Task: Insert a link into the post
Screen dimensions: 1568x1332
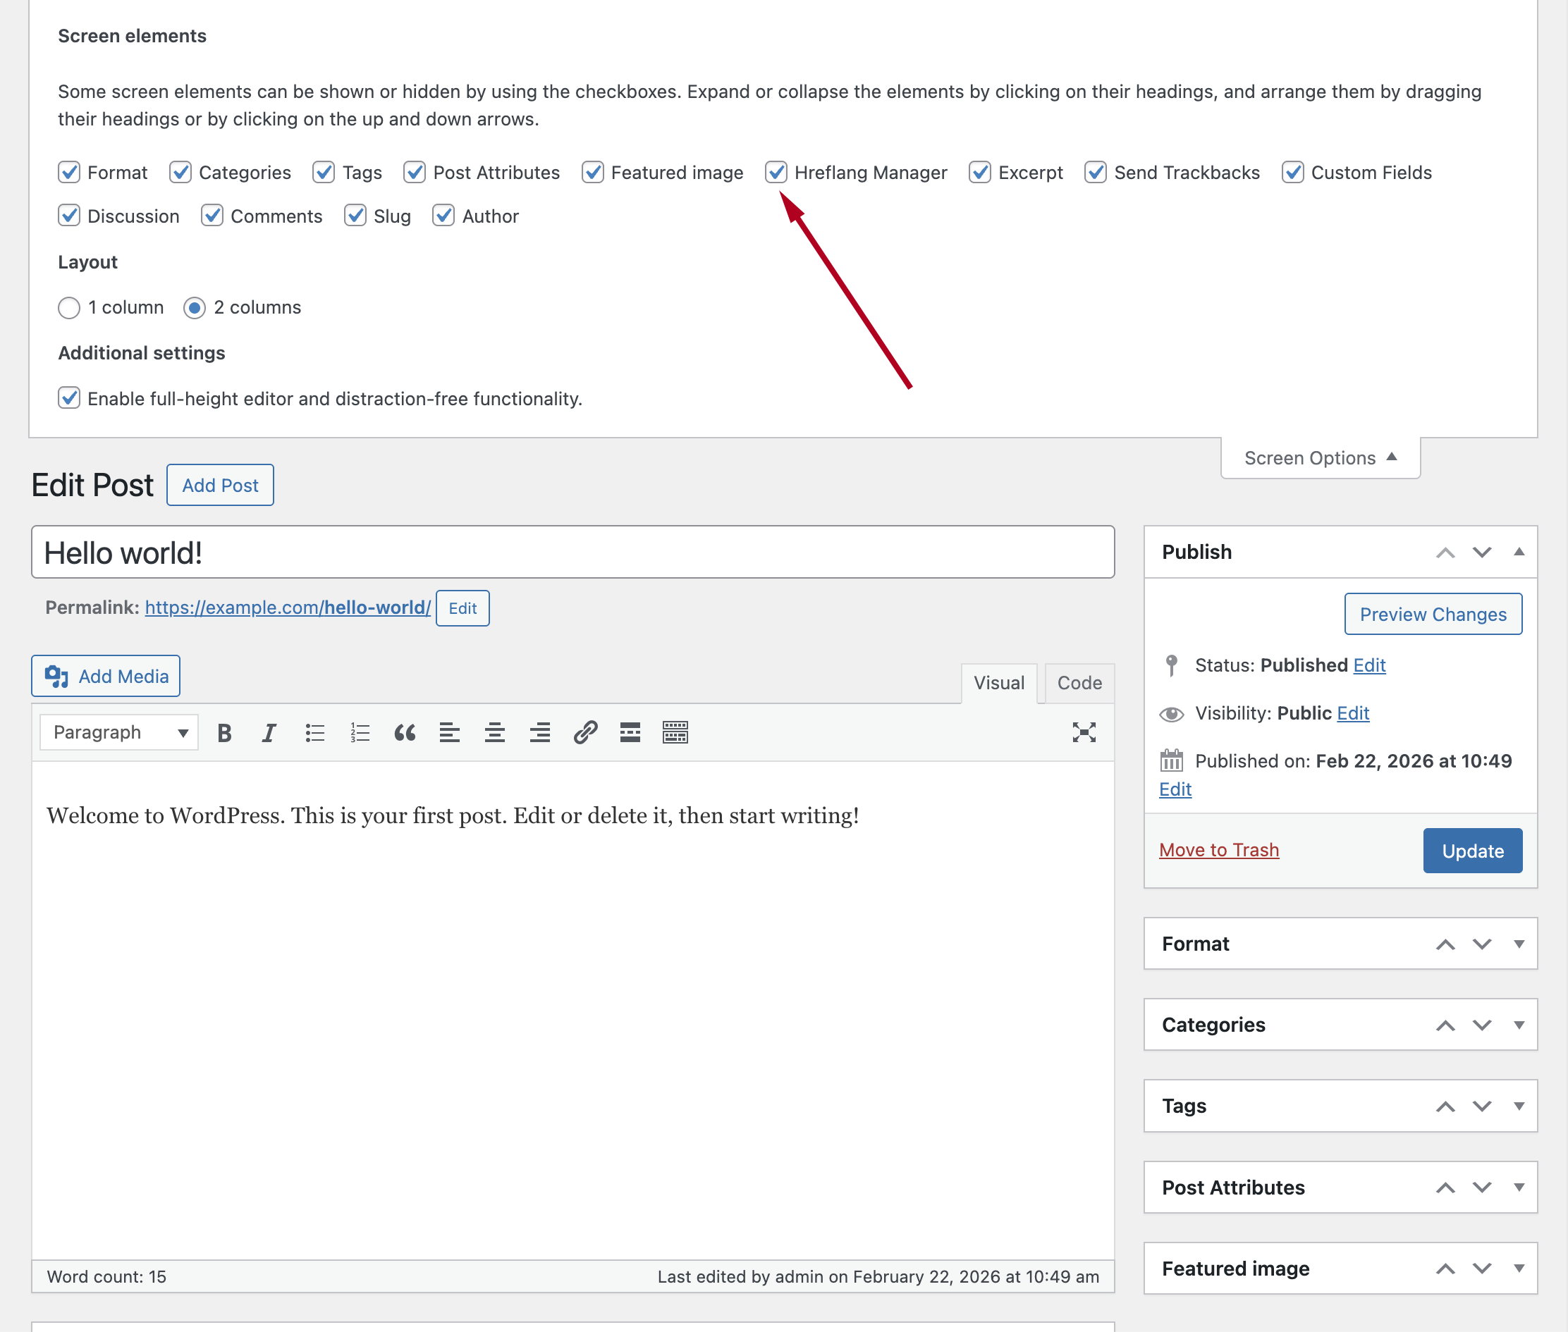Action: [x=586, y=732]
